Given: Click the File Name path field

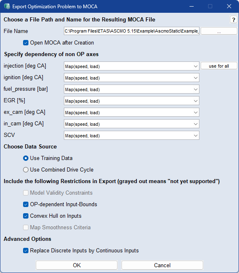Looking at the screenshot, I should tap(131, 31).
